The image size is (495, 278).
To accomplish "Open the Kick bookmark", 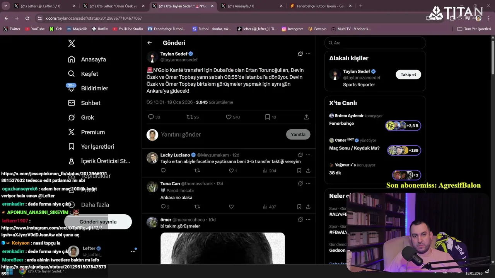I will coord(55,29).
